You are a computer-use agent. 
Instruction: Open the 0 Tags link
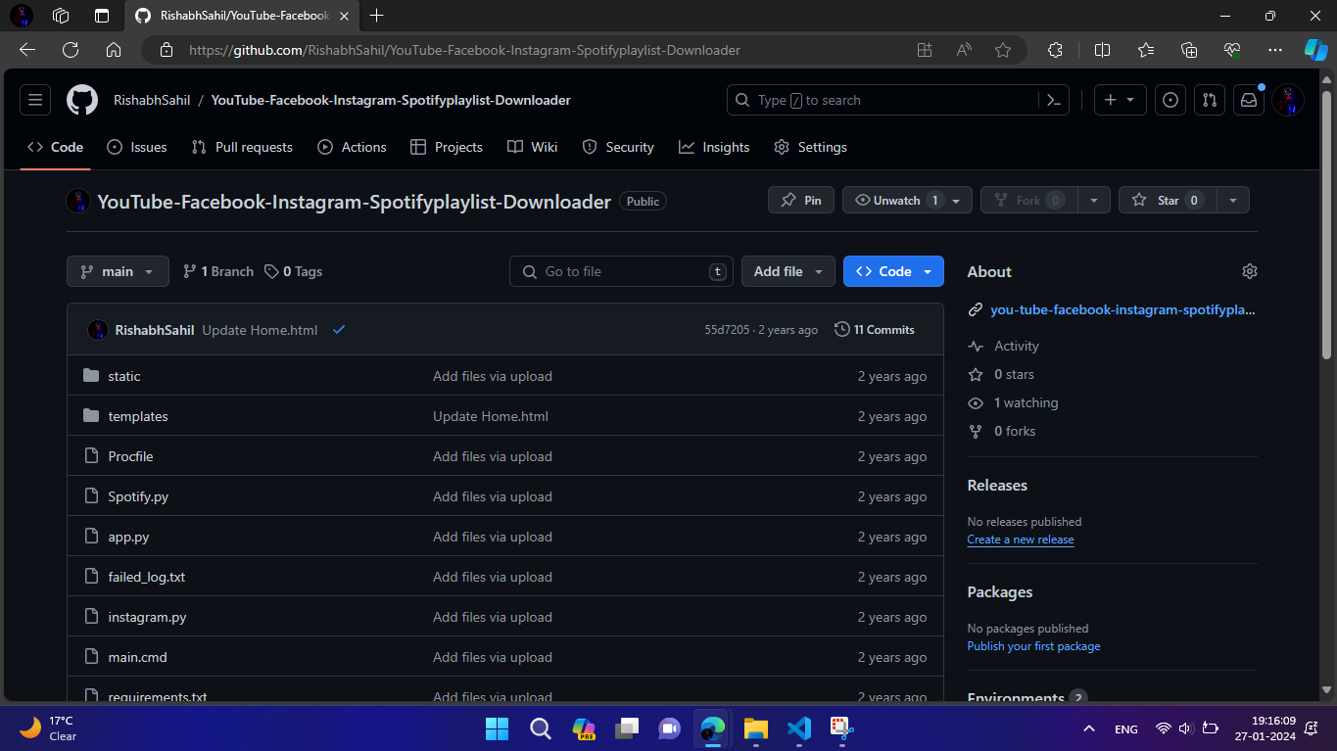(294, 271)
